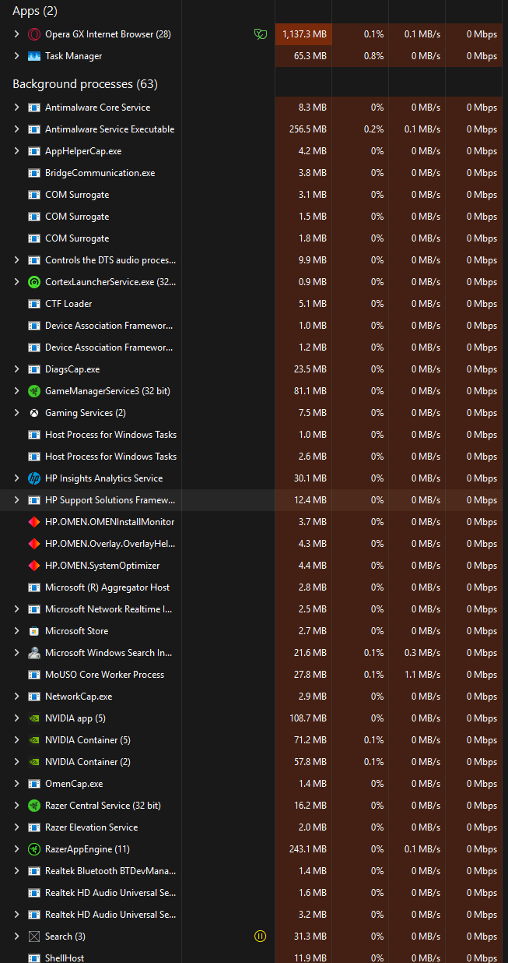Click the 16.2 MB Razer Central Service value
This screenshot has height=963, width=508.
(x=310, y=806)
